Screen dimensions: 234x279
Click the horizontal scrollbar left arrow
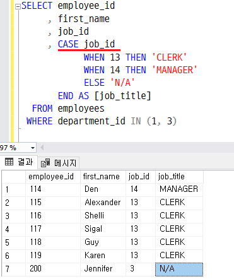(x=42, y=148)
